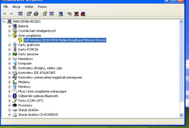Click the Karty sieciowe network card icon
Image resolution: width=189 pixels, height=128 pixels.
pyautogui.click(x=15, y=54)
